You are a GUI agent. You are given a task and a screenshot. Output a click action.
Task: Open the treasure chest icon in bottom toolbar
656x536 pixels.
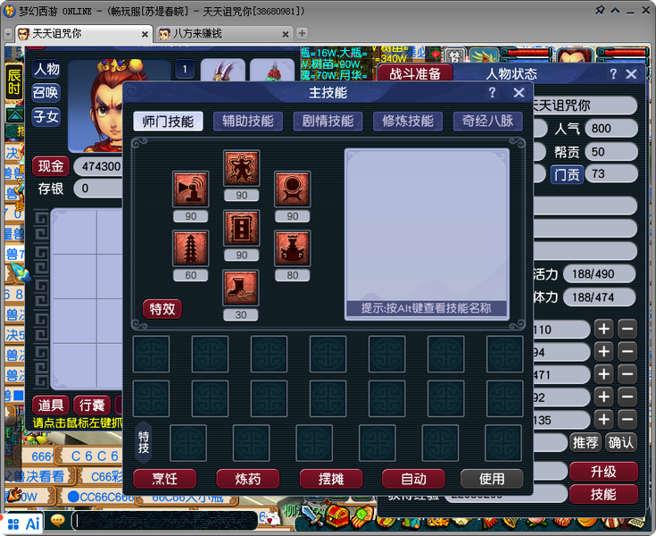pyautogui.click(x=337, y=517)
